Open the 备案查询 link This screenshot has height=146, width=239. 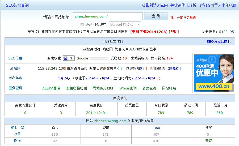149,88
